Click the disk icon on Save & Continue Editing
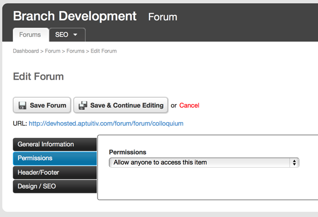This screenshot has width=318, height=217. (83, 105)
